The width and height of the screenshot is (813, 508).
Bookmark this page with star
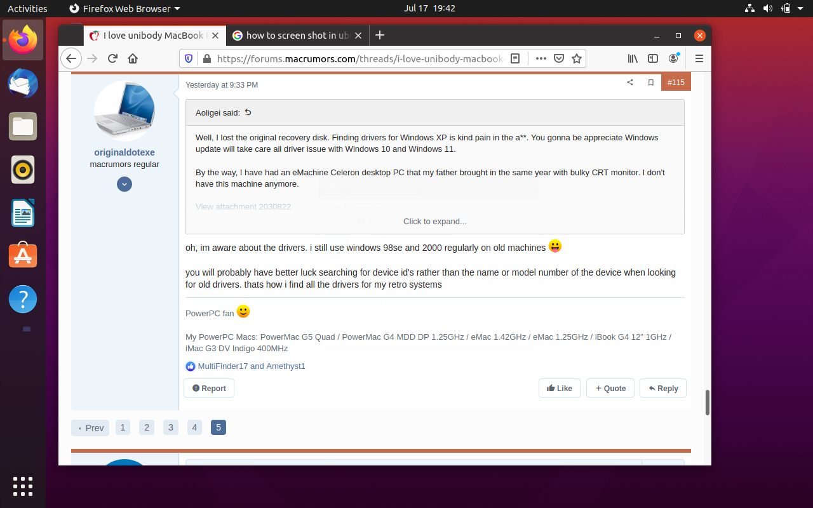coord(577,58)
